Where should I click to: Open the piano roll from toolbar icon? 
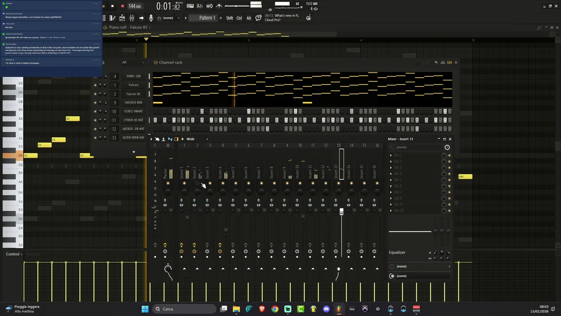click(x=112, y=18)
